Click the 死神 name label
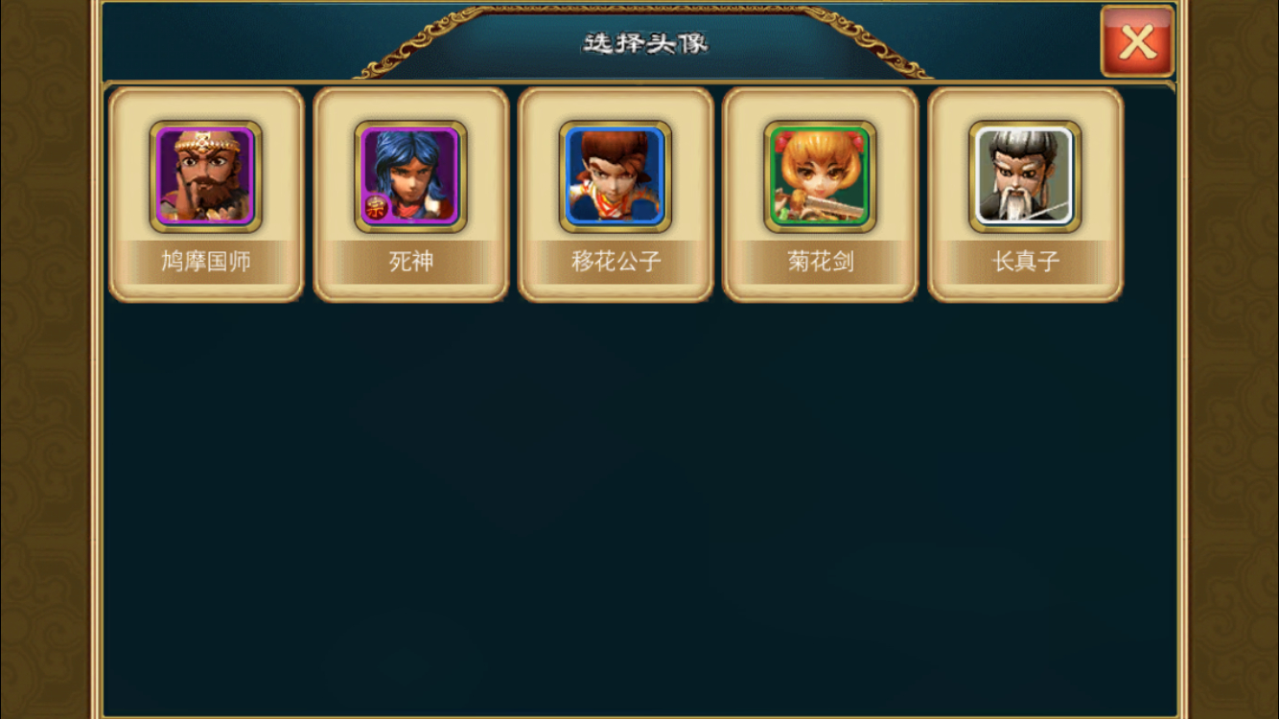Viewport: 1279px width, 719px height. (411, 262)
